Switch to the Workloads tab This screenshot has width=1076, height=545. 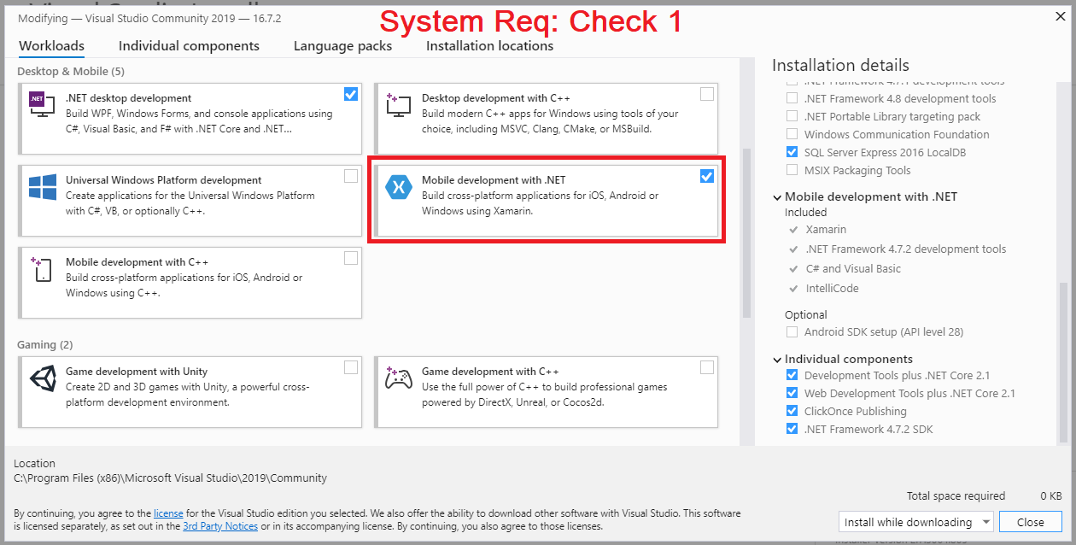(x=51, y=46)
